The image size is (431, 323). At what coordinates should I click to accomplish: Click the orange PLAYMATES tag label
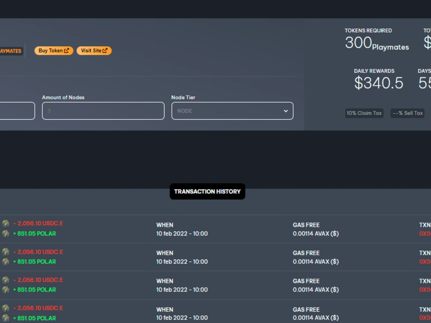(11, 51)
